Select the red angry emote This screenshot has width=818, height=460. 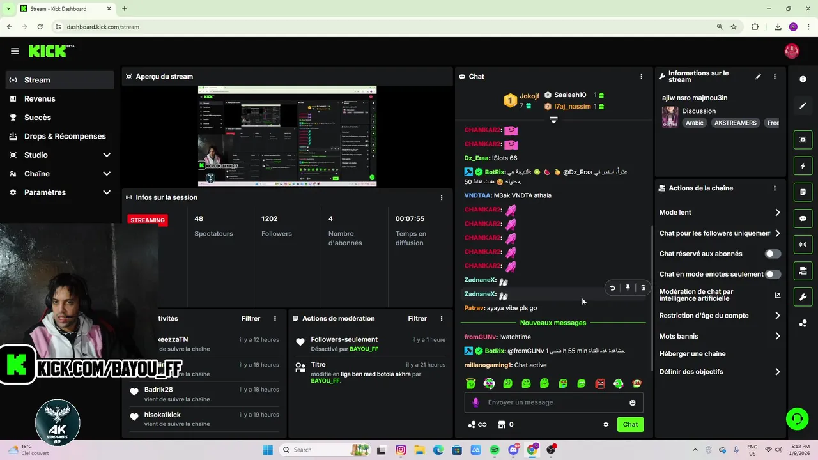[x=600, y=384]
